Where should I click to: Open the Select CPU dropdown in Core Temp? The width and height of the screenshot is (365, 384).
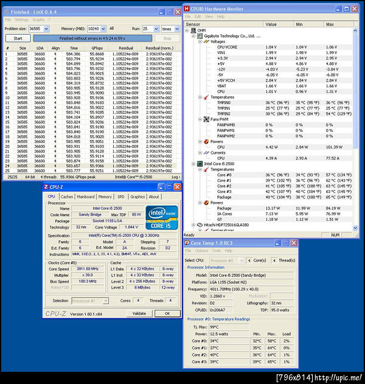click(x=242, y=260)
